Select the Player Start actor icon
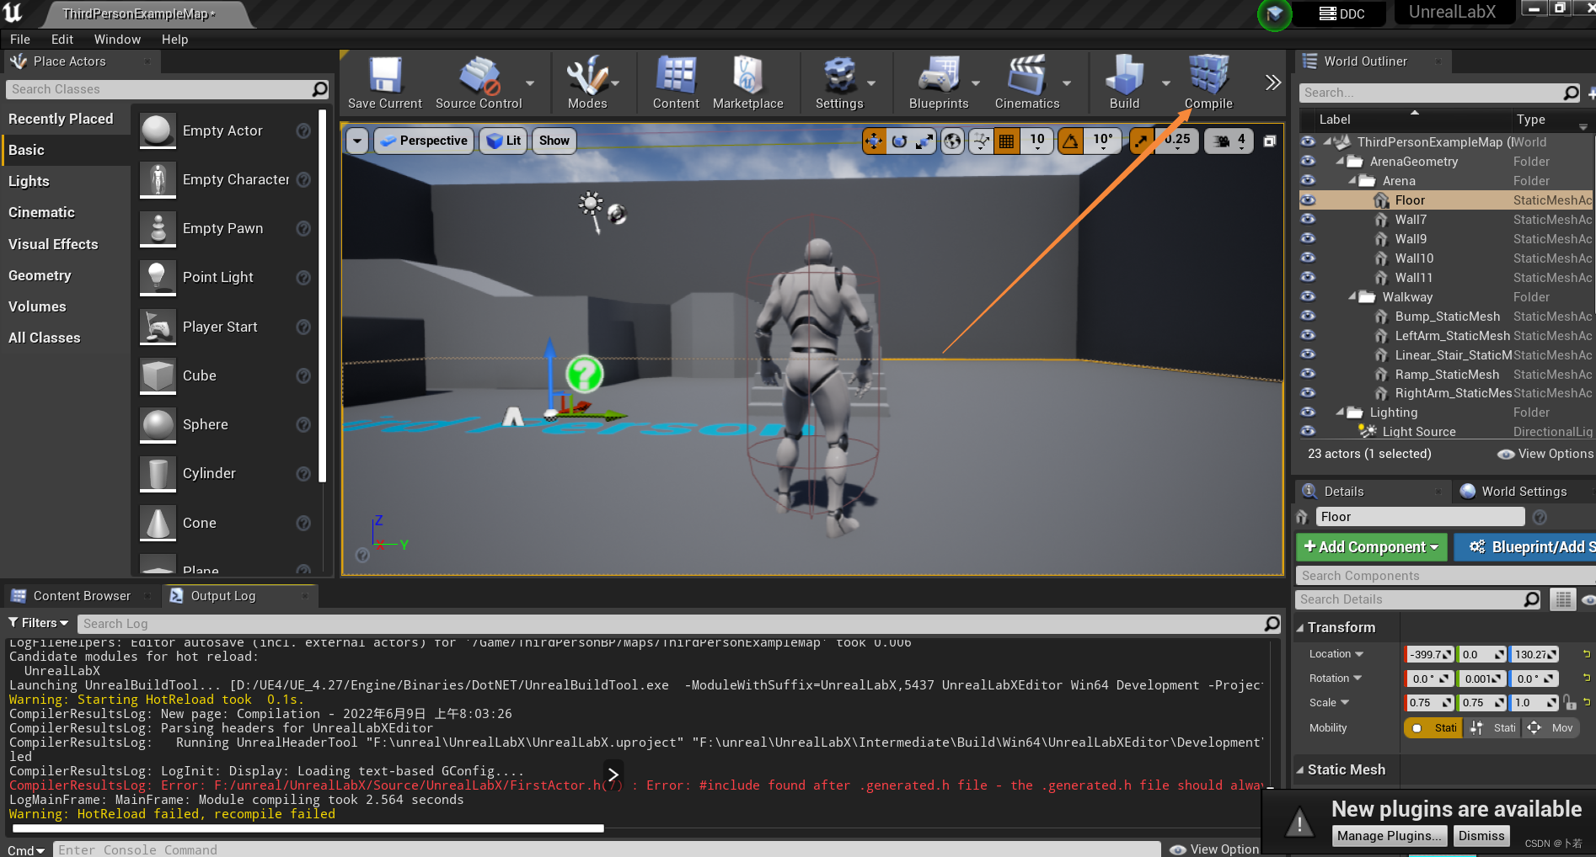This screenshot has height=857, width=1596. 158,327
